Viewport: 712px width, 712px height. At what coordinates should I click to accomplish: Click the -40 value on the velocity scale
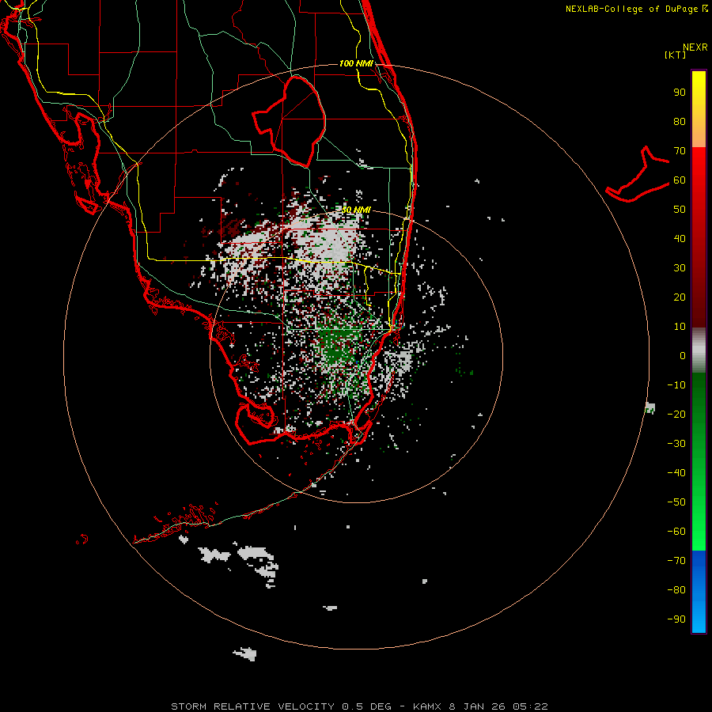tap(676, 473)
